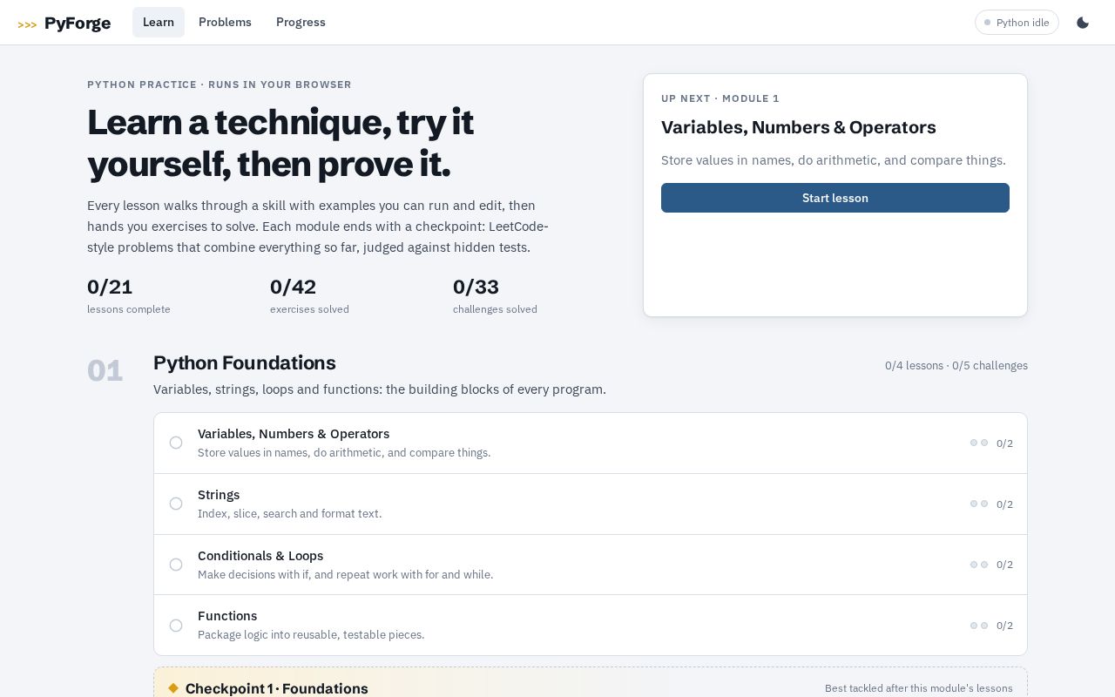The width and height of the screenshot is (1115, 697).
Task: Click the PyForge logo
Action: [64, 24]
